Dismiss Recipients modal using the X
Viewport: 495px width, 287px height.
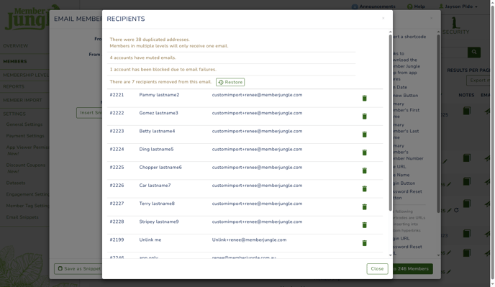click(383, 18)
